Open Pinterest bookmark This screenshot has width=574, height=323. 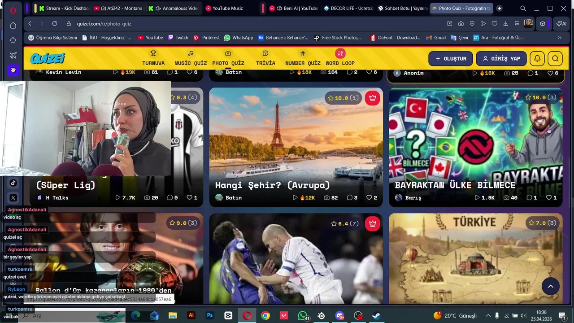click(x=206, y=38)
